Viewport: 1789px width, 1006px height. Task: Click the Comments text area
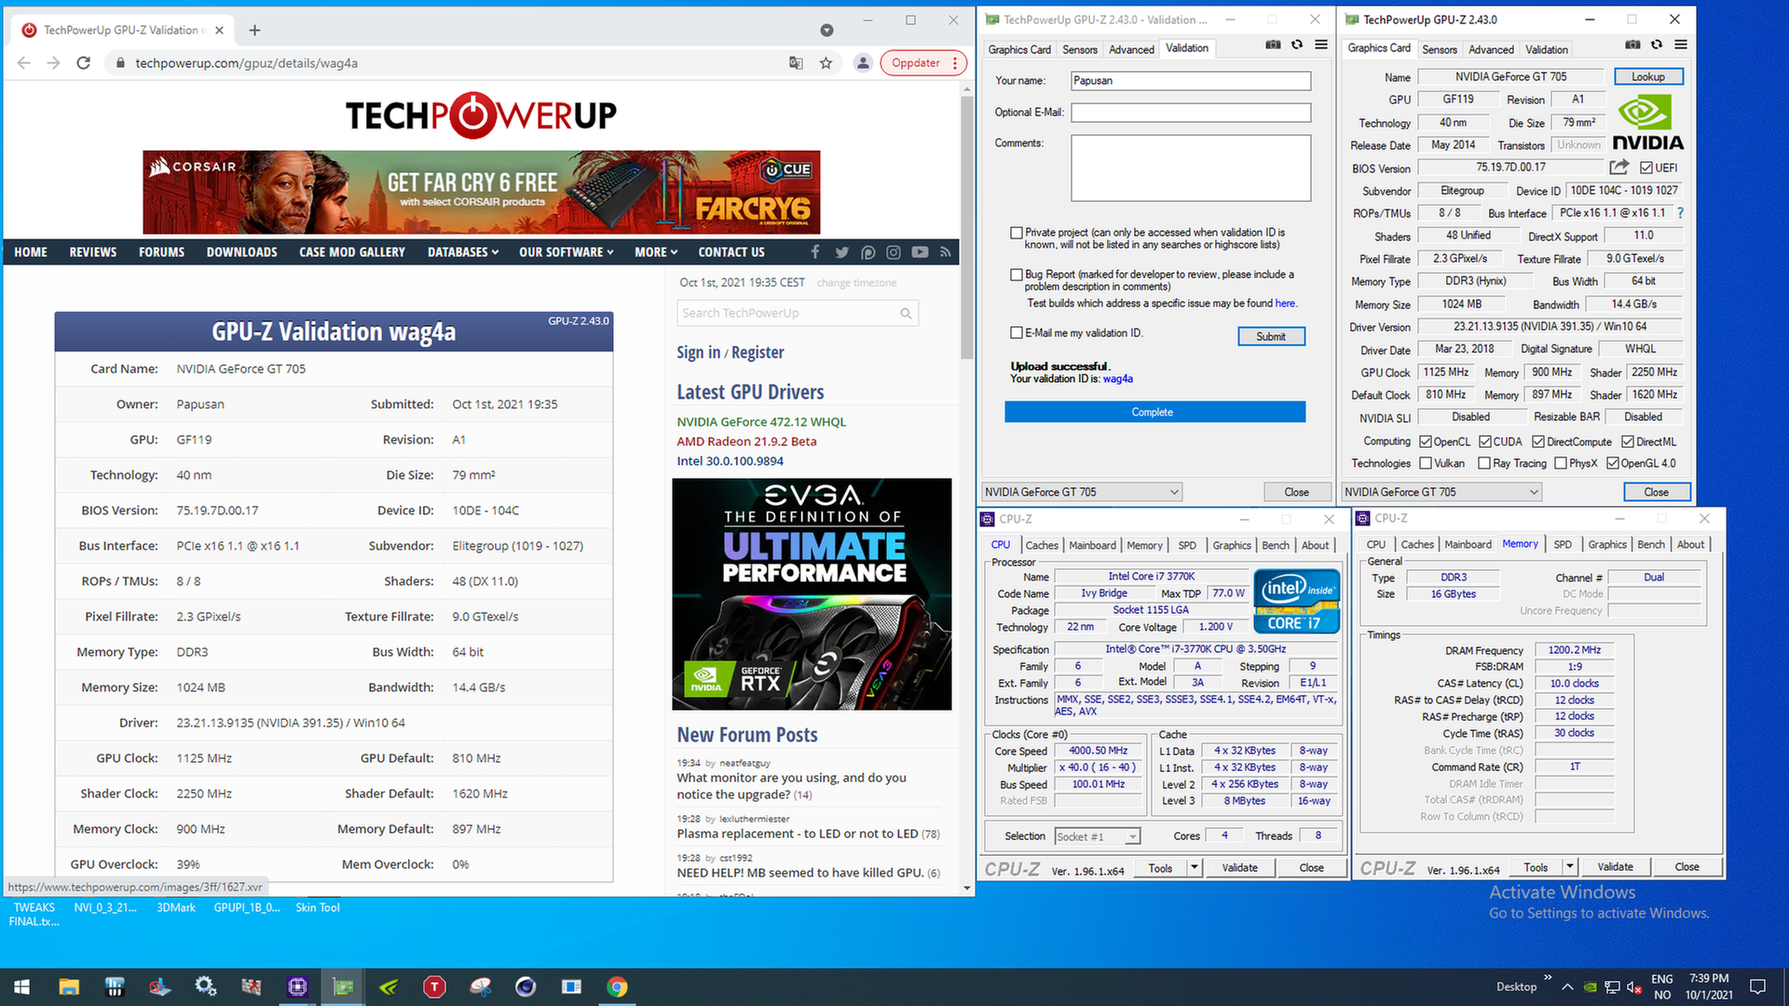[x=1191, y=168]
